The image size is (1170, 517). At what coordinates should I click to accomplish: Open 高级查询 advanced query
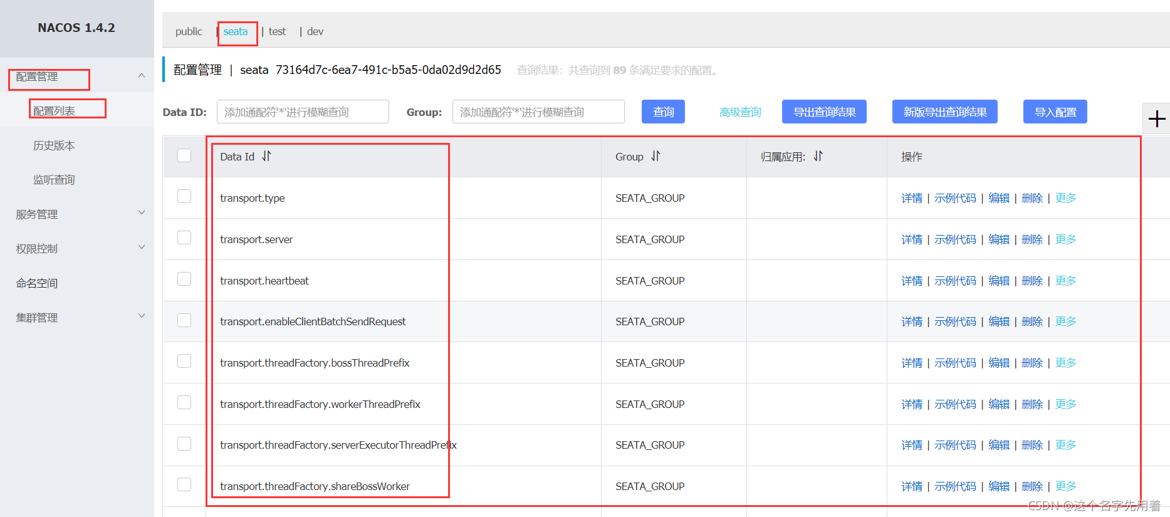click(740, 112)
